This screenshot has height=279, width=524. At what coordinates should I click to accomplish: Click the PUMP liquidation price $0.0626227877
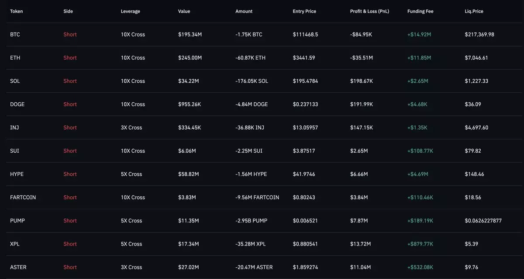483,221
